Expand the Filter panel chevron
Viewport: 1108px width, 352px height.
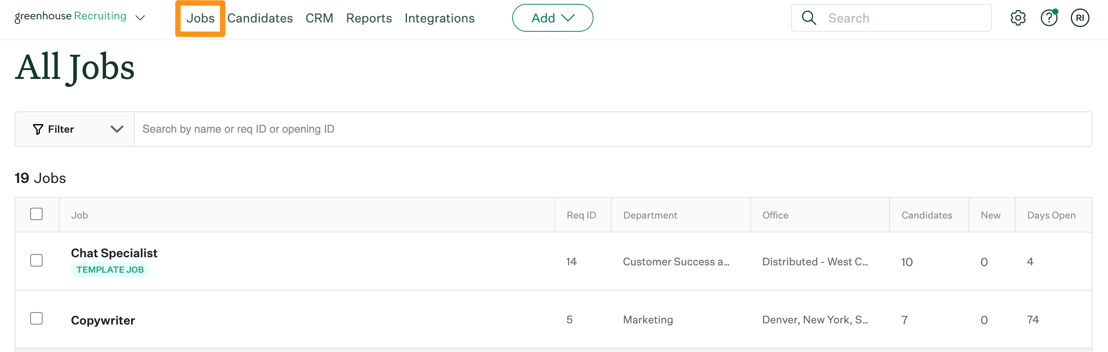pos(116,129)
